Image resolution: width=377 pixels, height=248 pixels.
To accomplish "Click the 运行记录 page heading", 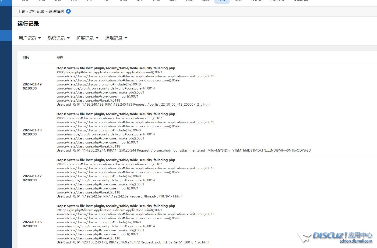I will 28,24.
